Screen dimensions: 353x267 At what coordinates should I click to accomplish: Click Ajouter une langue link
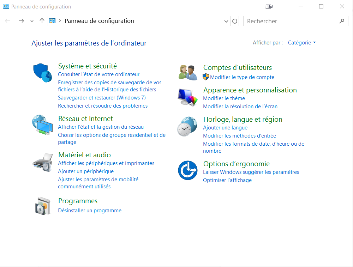point(225,128)
